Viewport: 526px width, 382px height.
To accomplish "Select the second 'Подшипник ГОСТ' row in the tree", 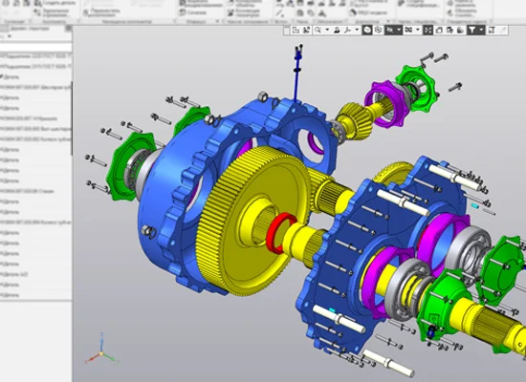I will [x=36, y=66].
